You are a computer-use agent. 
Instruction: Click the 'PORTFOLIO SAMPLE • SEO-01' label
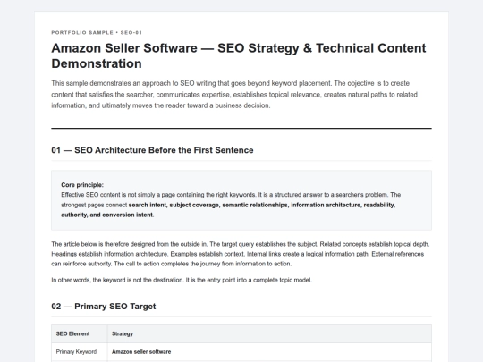click(x=97, y=33)
